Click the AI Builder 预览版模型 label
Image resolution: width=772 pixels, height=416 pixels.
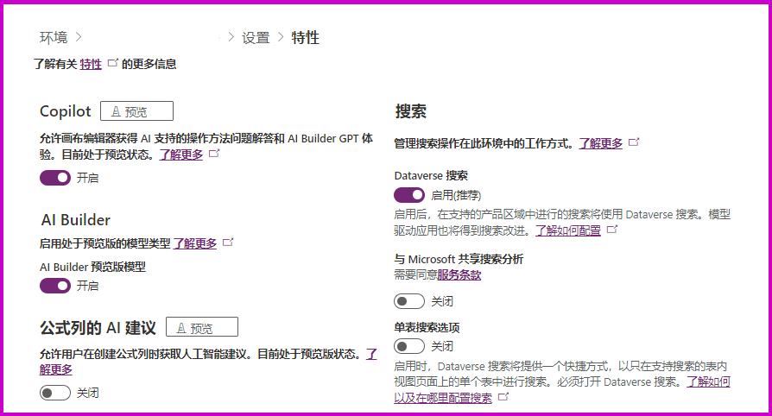(x=92, y=267)
